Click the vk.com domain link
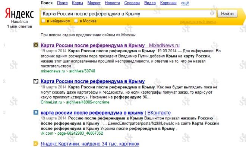 tap(47, 133)
